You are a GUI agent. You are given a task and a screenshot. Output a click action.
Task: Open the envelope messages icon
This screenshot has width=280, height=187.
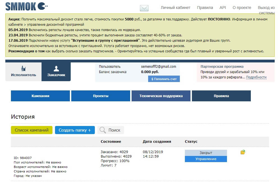144,8
